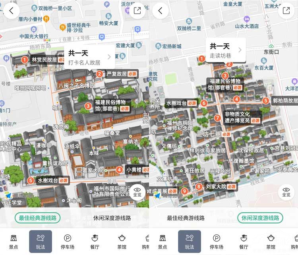Toggle the 全览 overview eye on the left map

[x=137, y=192]
